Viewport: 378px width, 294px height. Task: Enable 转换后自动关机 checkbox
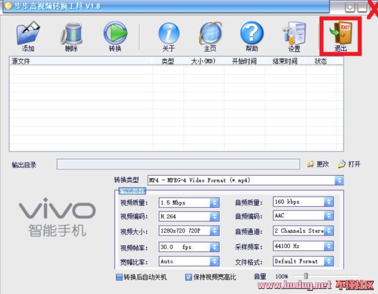click(x=119, y=277)
